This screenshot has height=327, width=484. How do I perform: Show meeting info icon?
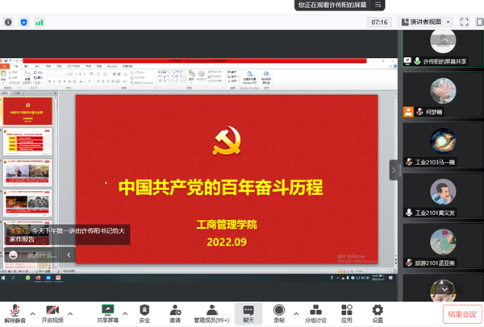click(x=8, y=23)
